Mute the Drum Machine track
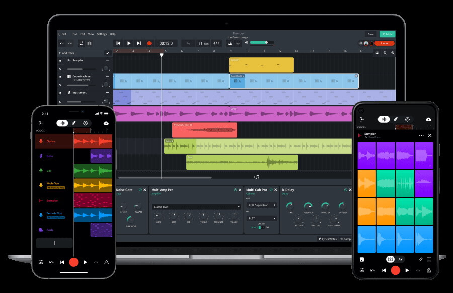 [60, 77]
